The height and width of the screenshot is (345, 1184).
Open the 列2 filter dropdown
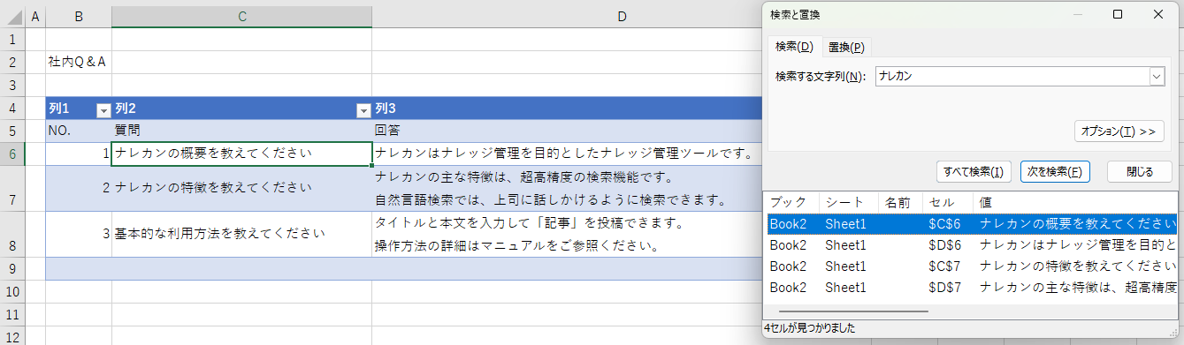pyautogui.click(x=363, y=110)
